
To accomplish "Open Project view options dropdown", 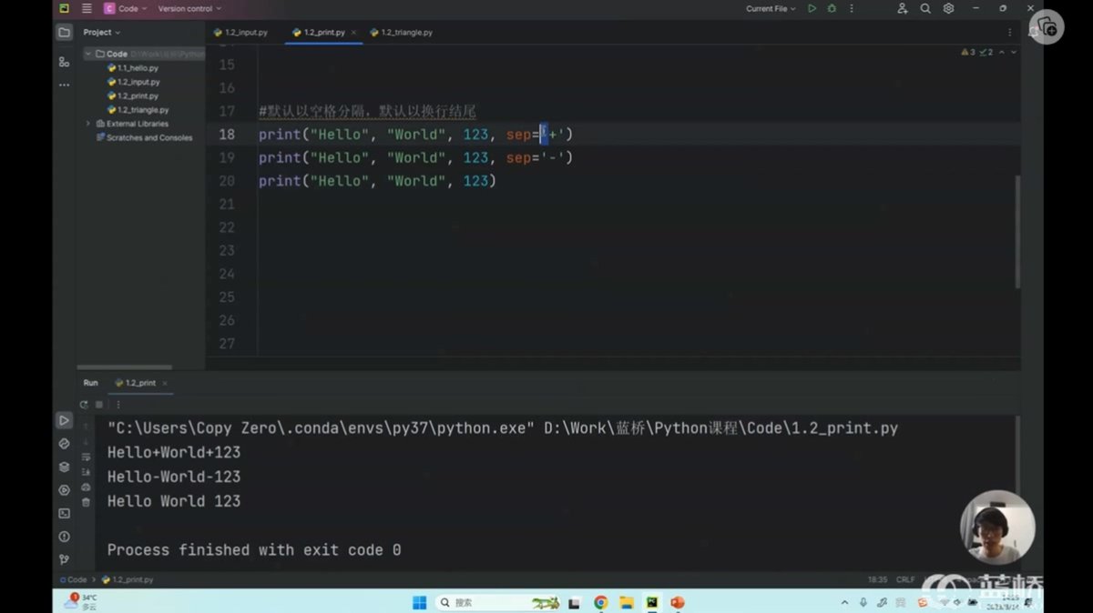I will [x=101, y=32].
